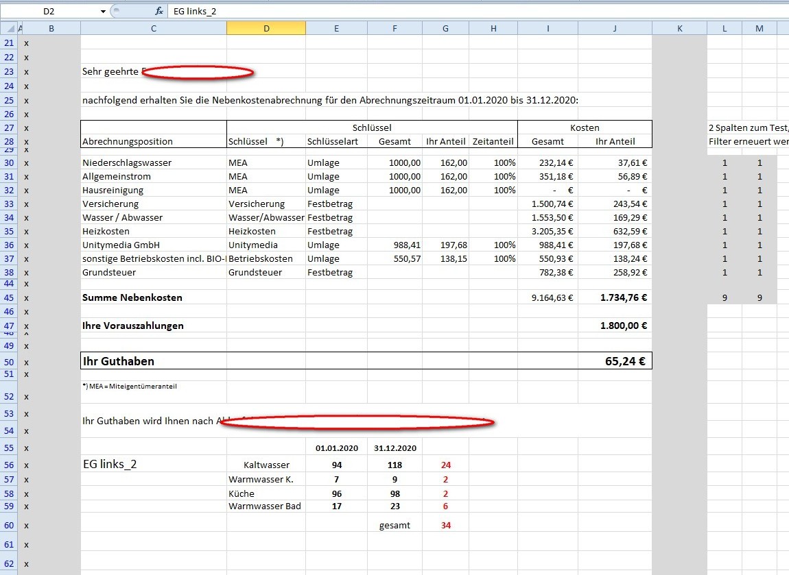Viewport: 789px width, 575px height.
Task: Open the Name Box dropdown arrow
Action: point(103,11)
